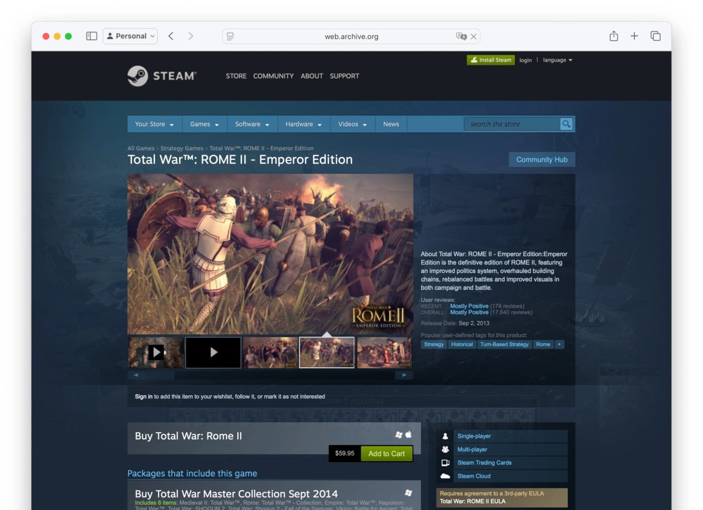Go to the News tab

click(391, 124)
